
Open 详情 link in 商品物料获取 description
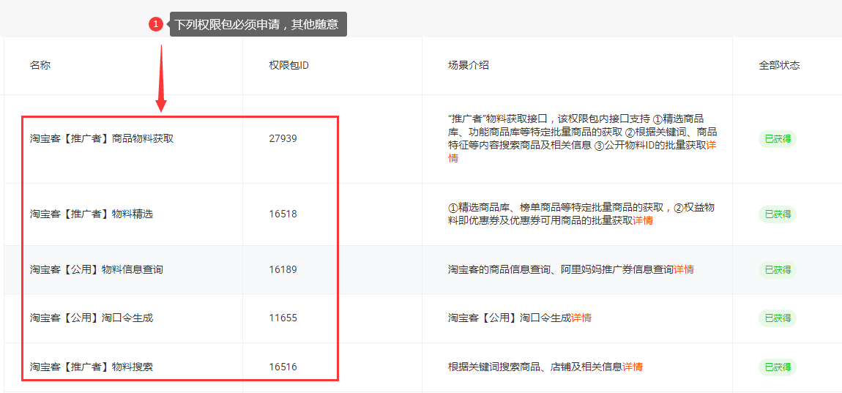(x=711, y=146)
